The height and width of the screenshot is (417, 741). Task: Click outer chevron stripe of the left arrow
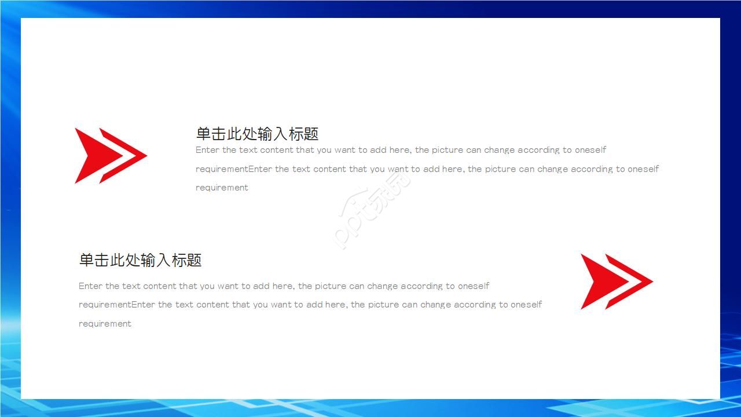pos(137,155)
